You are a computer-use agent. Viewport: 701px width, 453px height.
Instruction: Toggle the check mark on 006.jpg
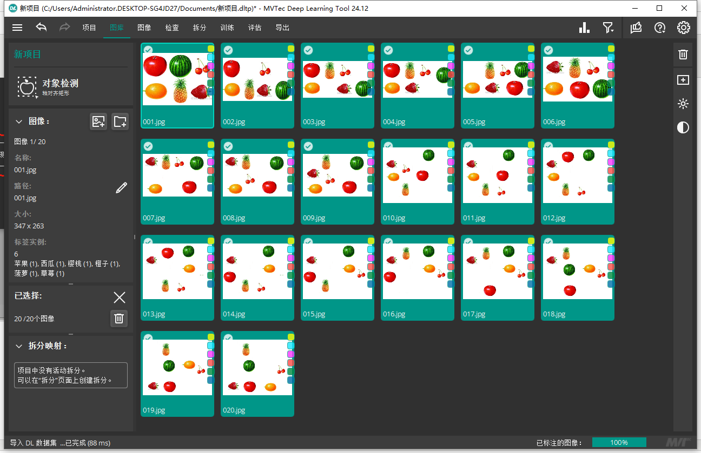click(x=548, y=50)
